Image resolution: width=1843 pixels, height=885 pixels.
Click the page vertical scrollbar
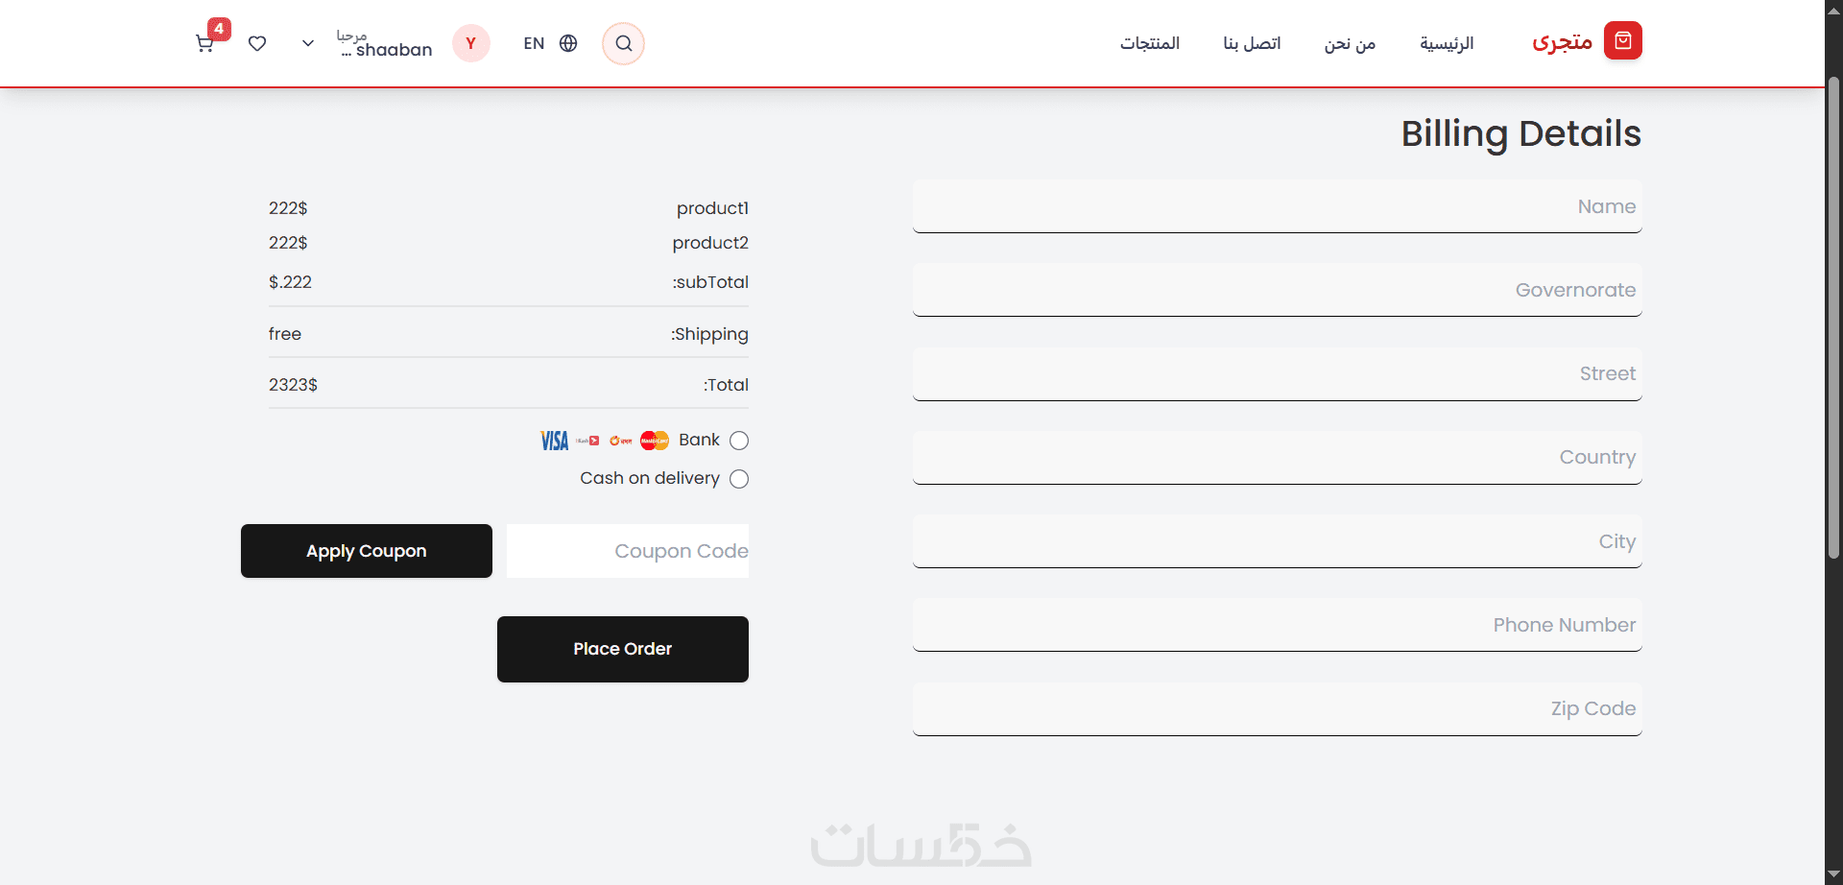click(x=1833, y=317)
